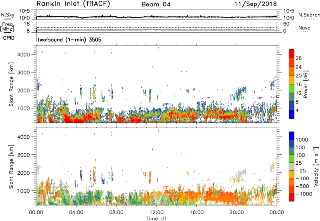
Task: Click the '20:00' time axis label
Action: coord(237,213)
